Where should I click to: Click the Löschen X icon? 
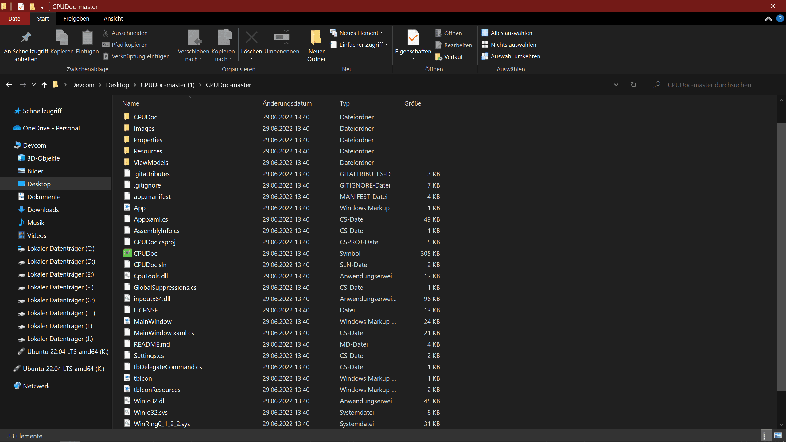point(251,38)
